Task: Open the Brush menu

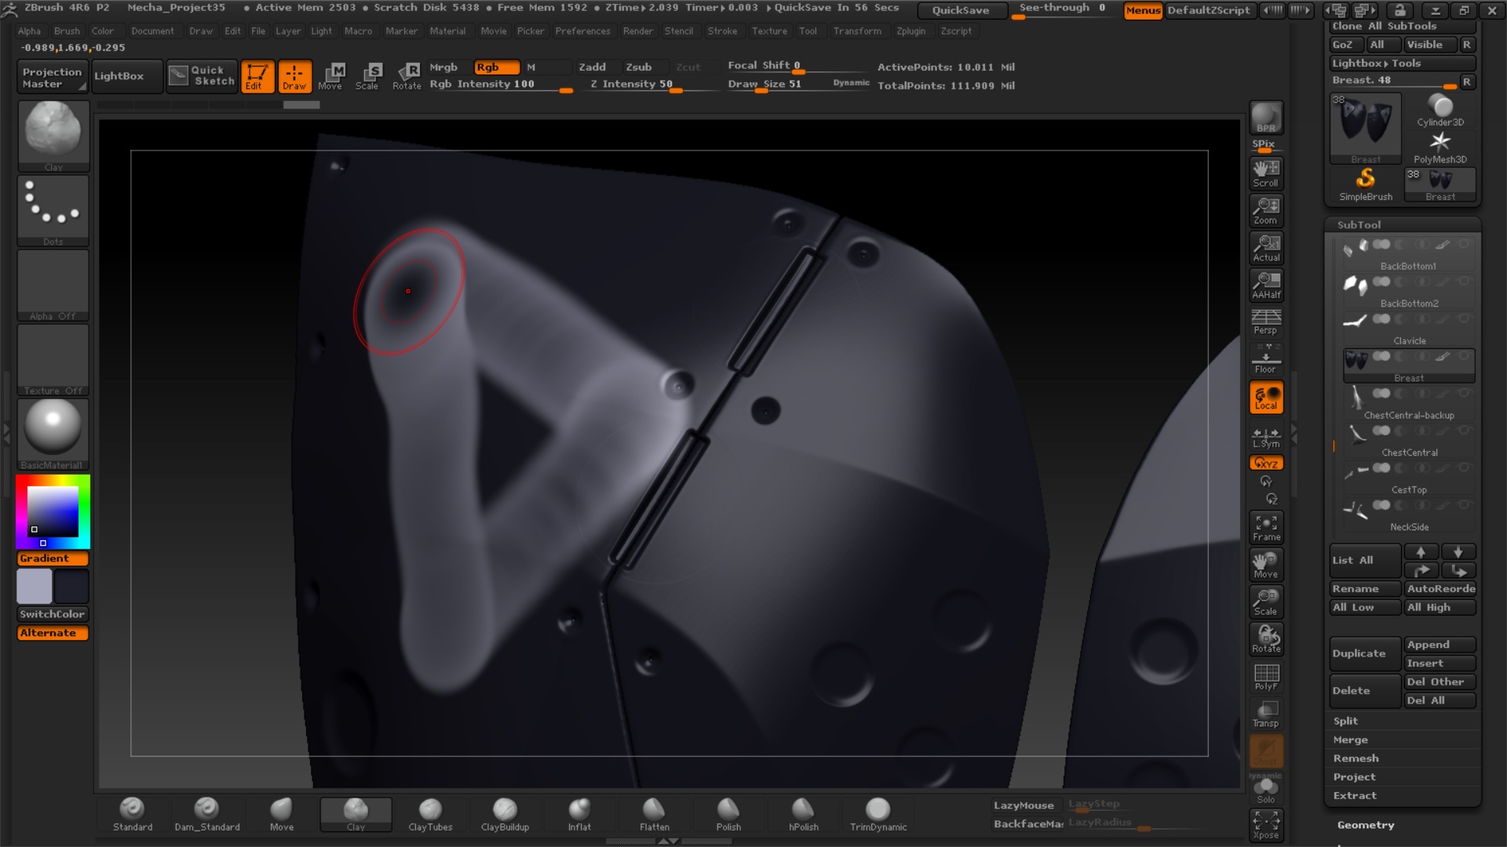Action: point(67,31)
